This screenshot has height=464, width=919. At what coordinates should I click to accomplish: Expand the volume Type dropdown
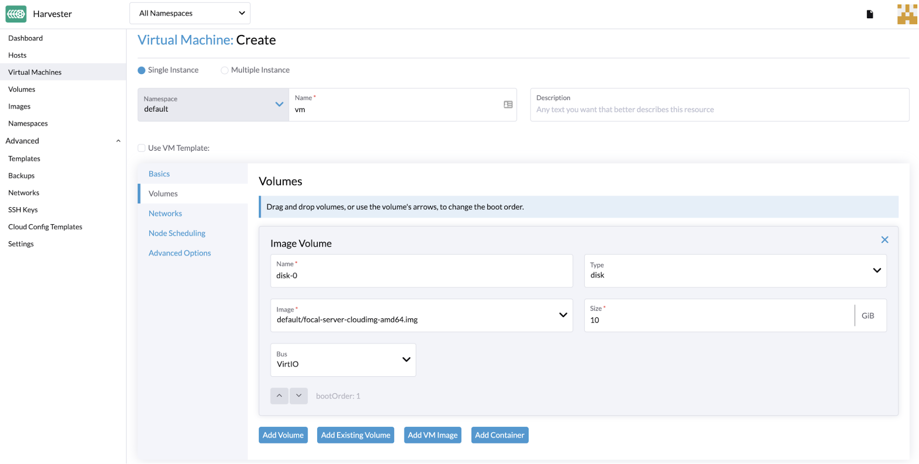(x=735, y=271)
